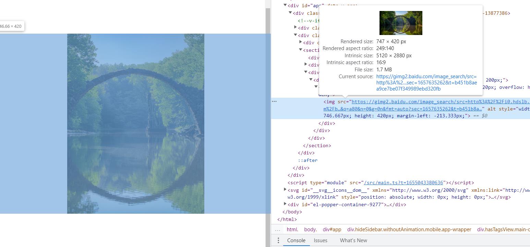Select div#app in the breadcrumb bar

(332, 230)
